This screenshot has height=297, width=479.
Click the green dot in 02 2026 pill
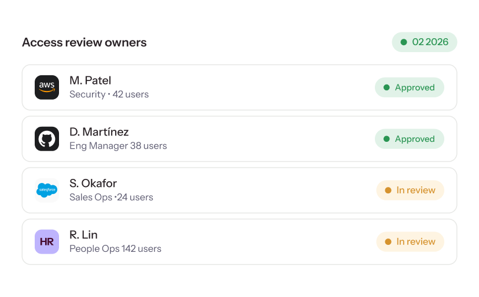[x=404, y=42]
